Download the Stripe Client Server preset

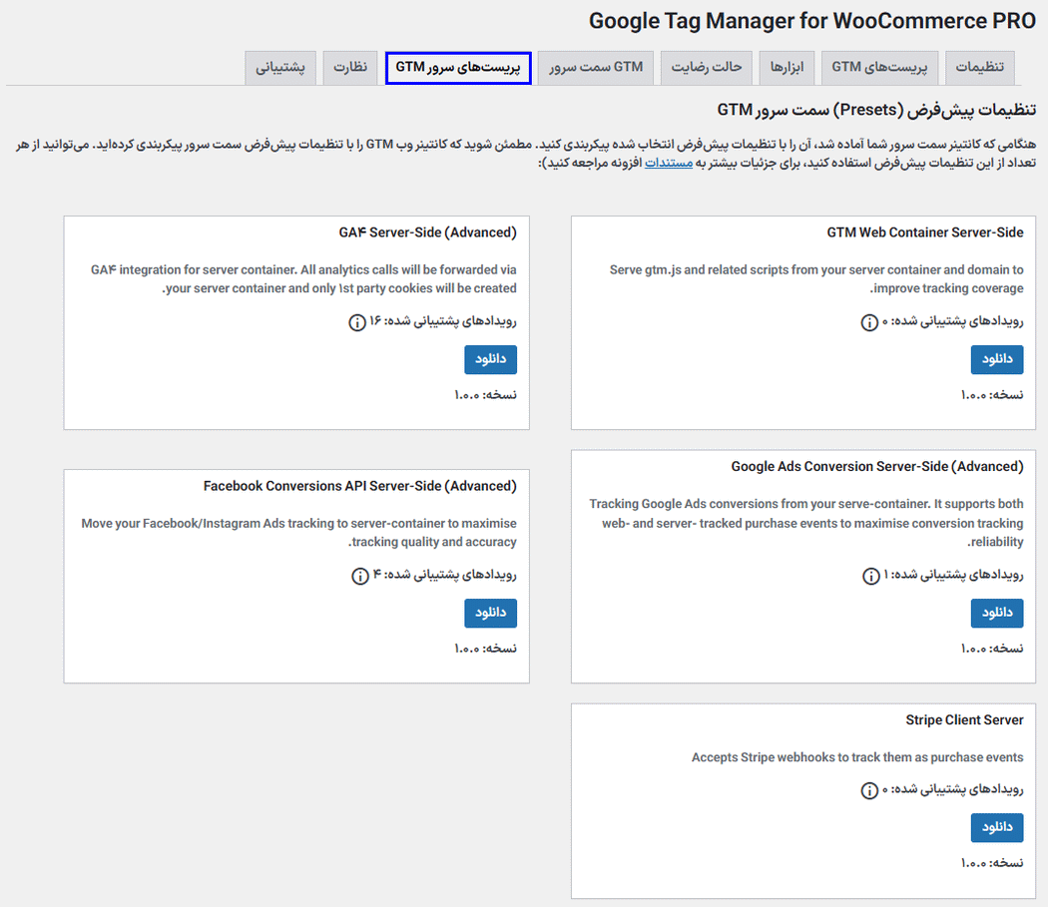996,828
